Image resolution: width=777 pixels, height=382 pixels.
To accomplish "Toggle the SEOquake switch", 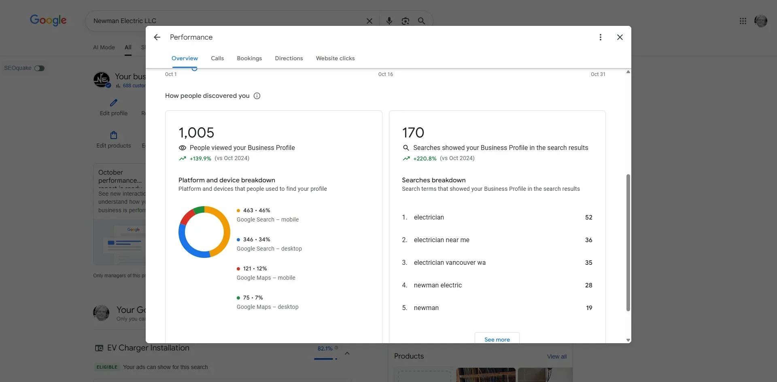I will [x=39, y=68].
